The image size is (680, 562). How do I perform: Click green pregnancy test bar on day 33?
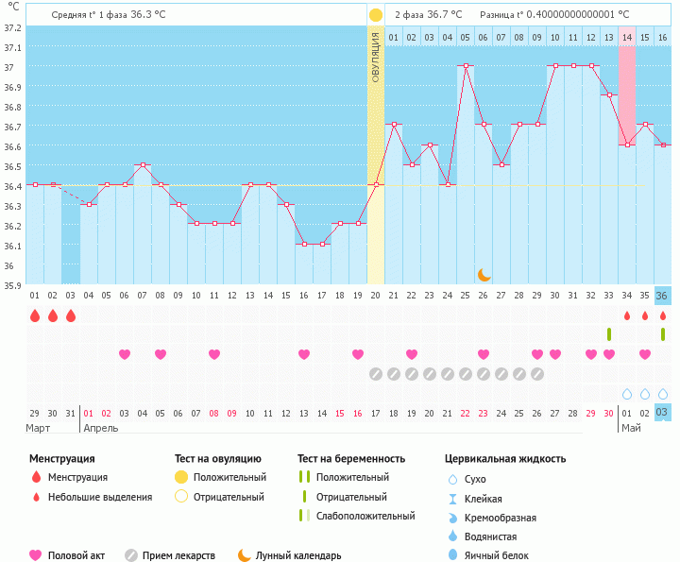[x=609, y=334]
